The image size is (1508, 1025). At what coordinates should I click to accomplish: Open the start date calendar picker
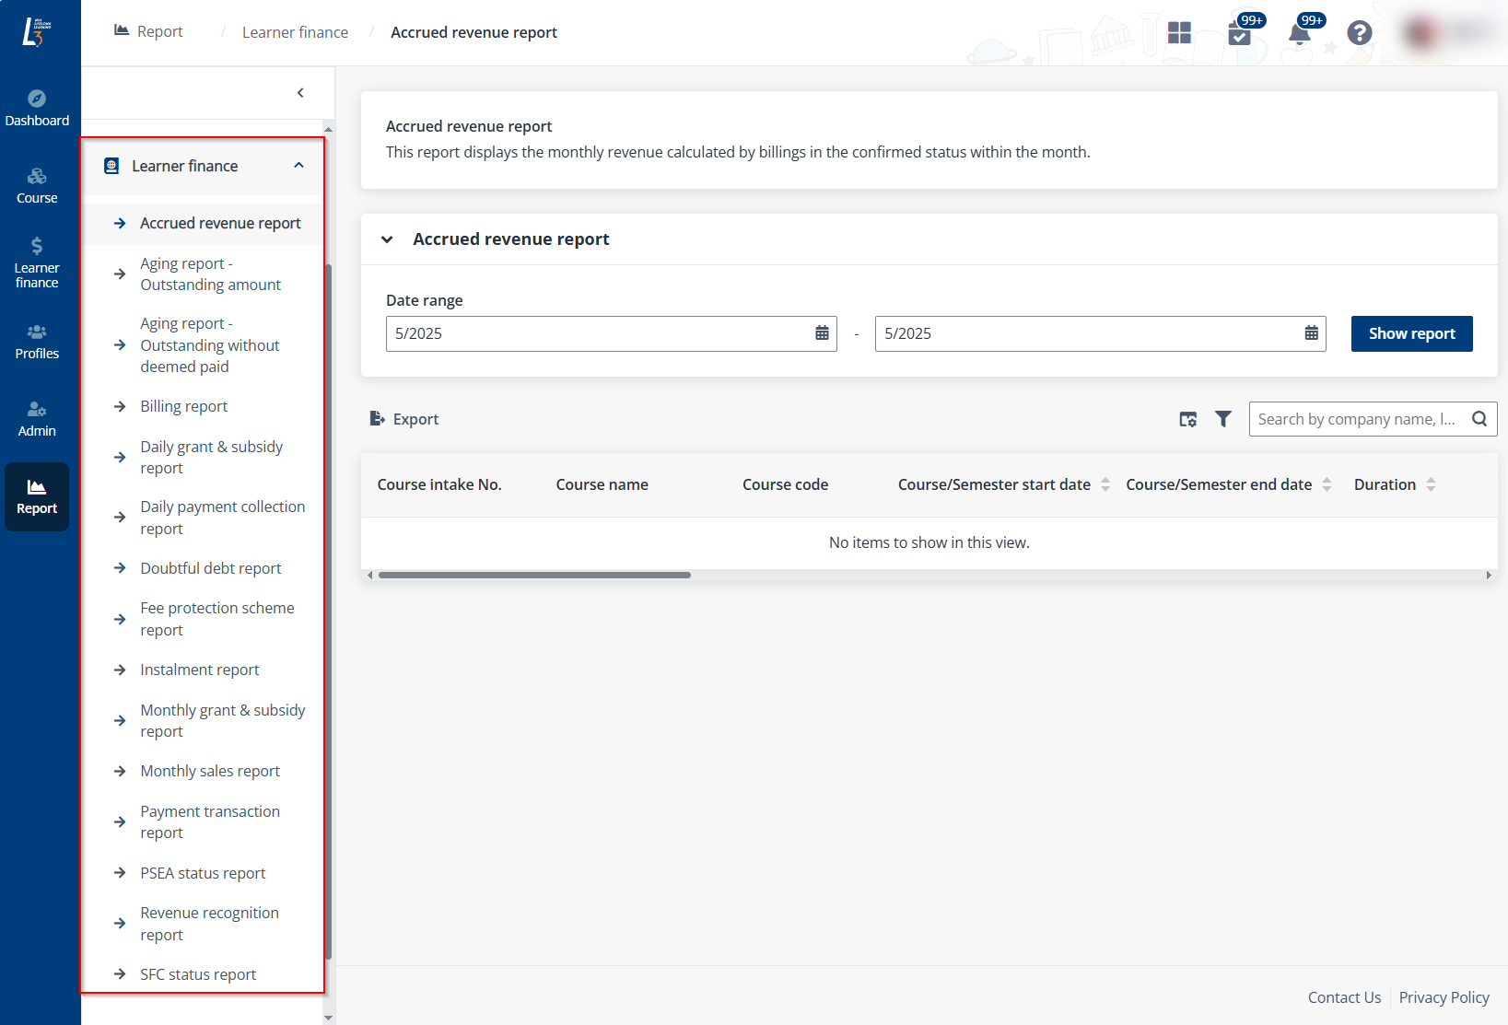tap(822, 333)
